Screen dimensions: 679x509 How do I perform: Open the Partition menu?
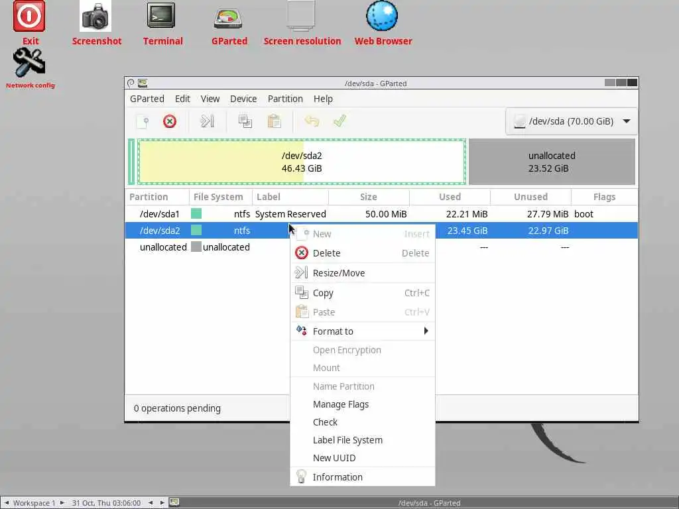pos(285,99)
